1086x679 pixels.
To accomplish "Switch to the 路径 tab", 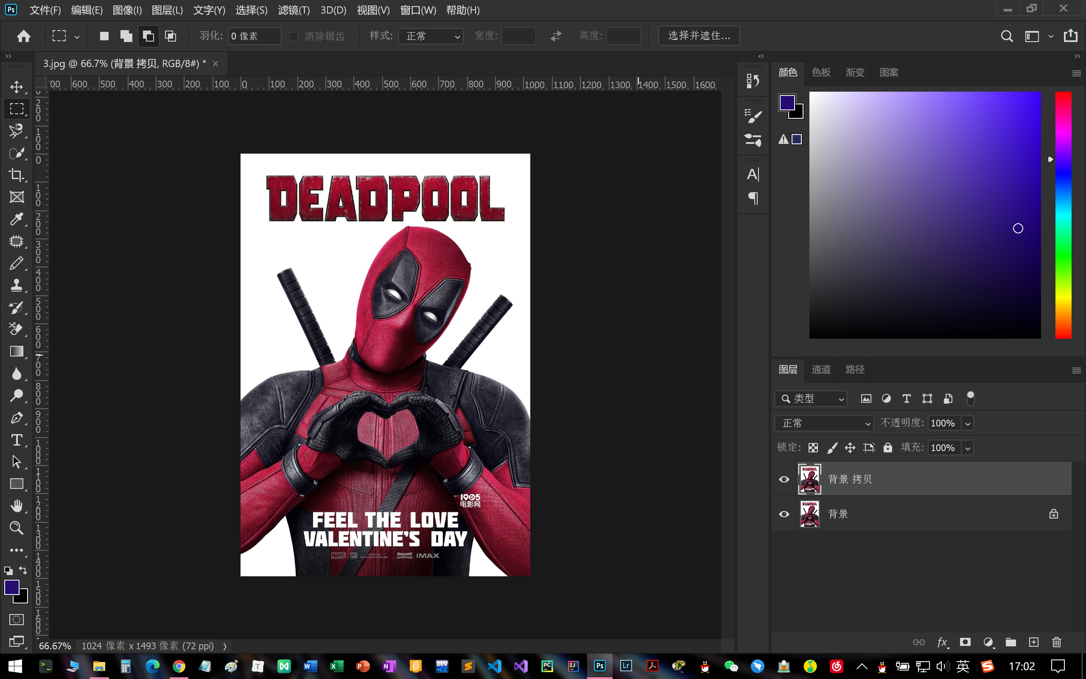I will (854, 370).
